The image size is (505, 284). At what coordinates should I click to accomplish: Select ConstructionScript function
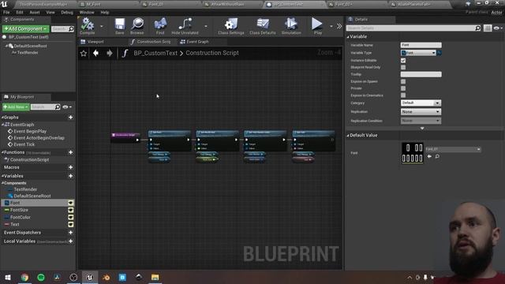[x=29, y=159]
